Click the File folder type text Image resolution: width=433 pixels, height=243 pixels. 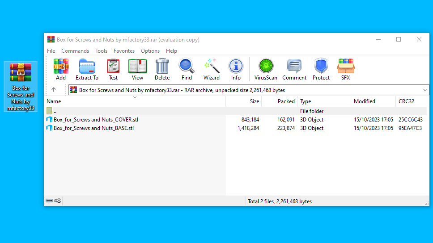312,111
